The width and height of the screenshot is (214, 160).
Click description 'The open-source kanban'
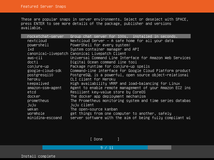point(94,109)
